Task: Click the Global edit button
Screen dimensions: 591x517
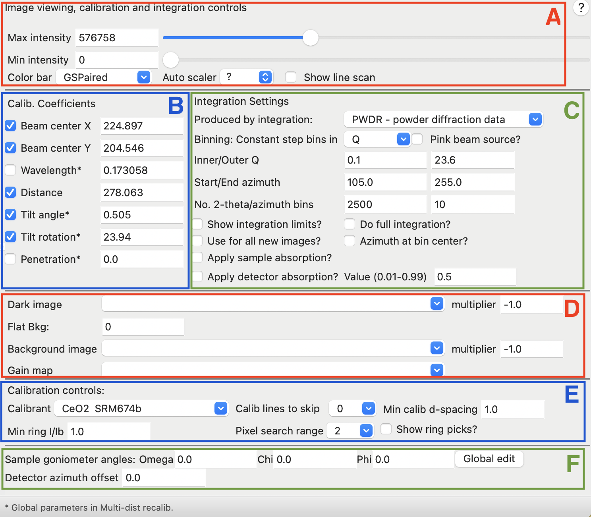Action: (489, 459)
